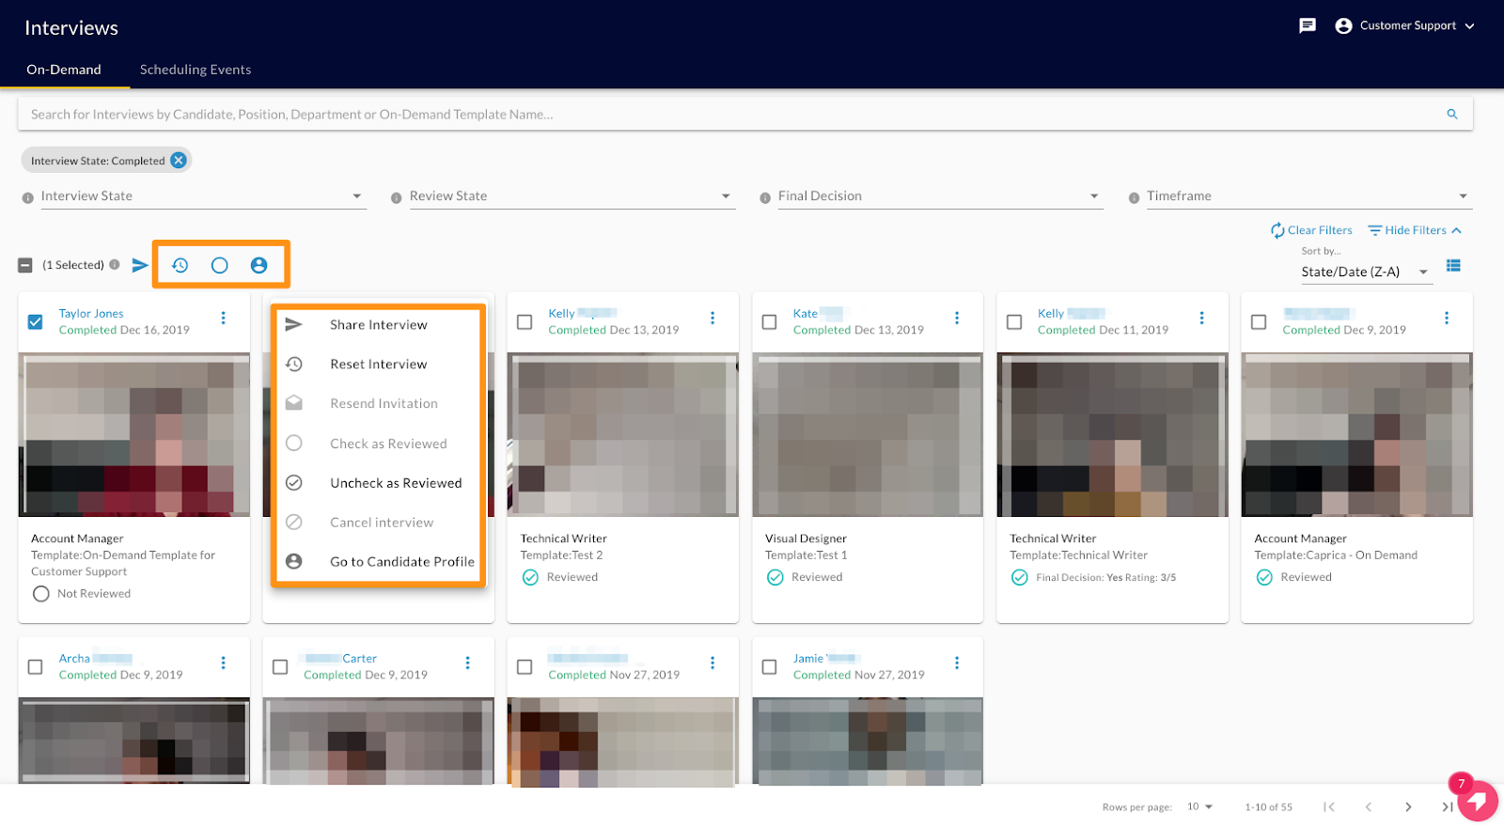Click Hide Filters link
This screenshot has width=1504, height=828.
click(x=1415, y=230)
